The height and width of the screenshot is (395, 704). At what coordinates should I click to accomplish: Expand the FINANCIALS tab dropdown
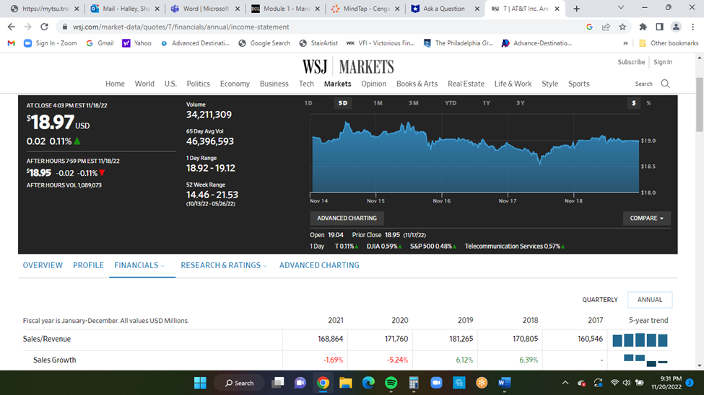pos(162,266)
